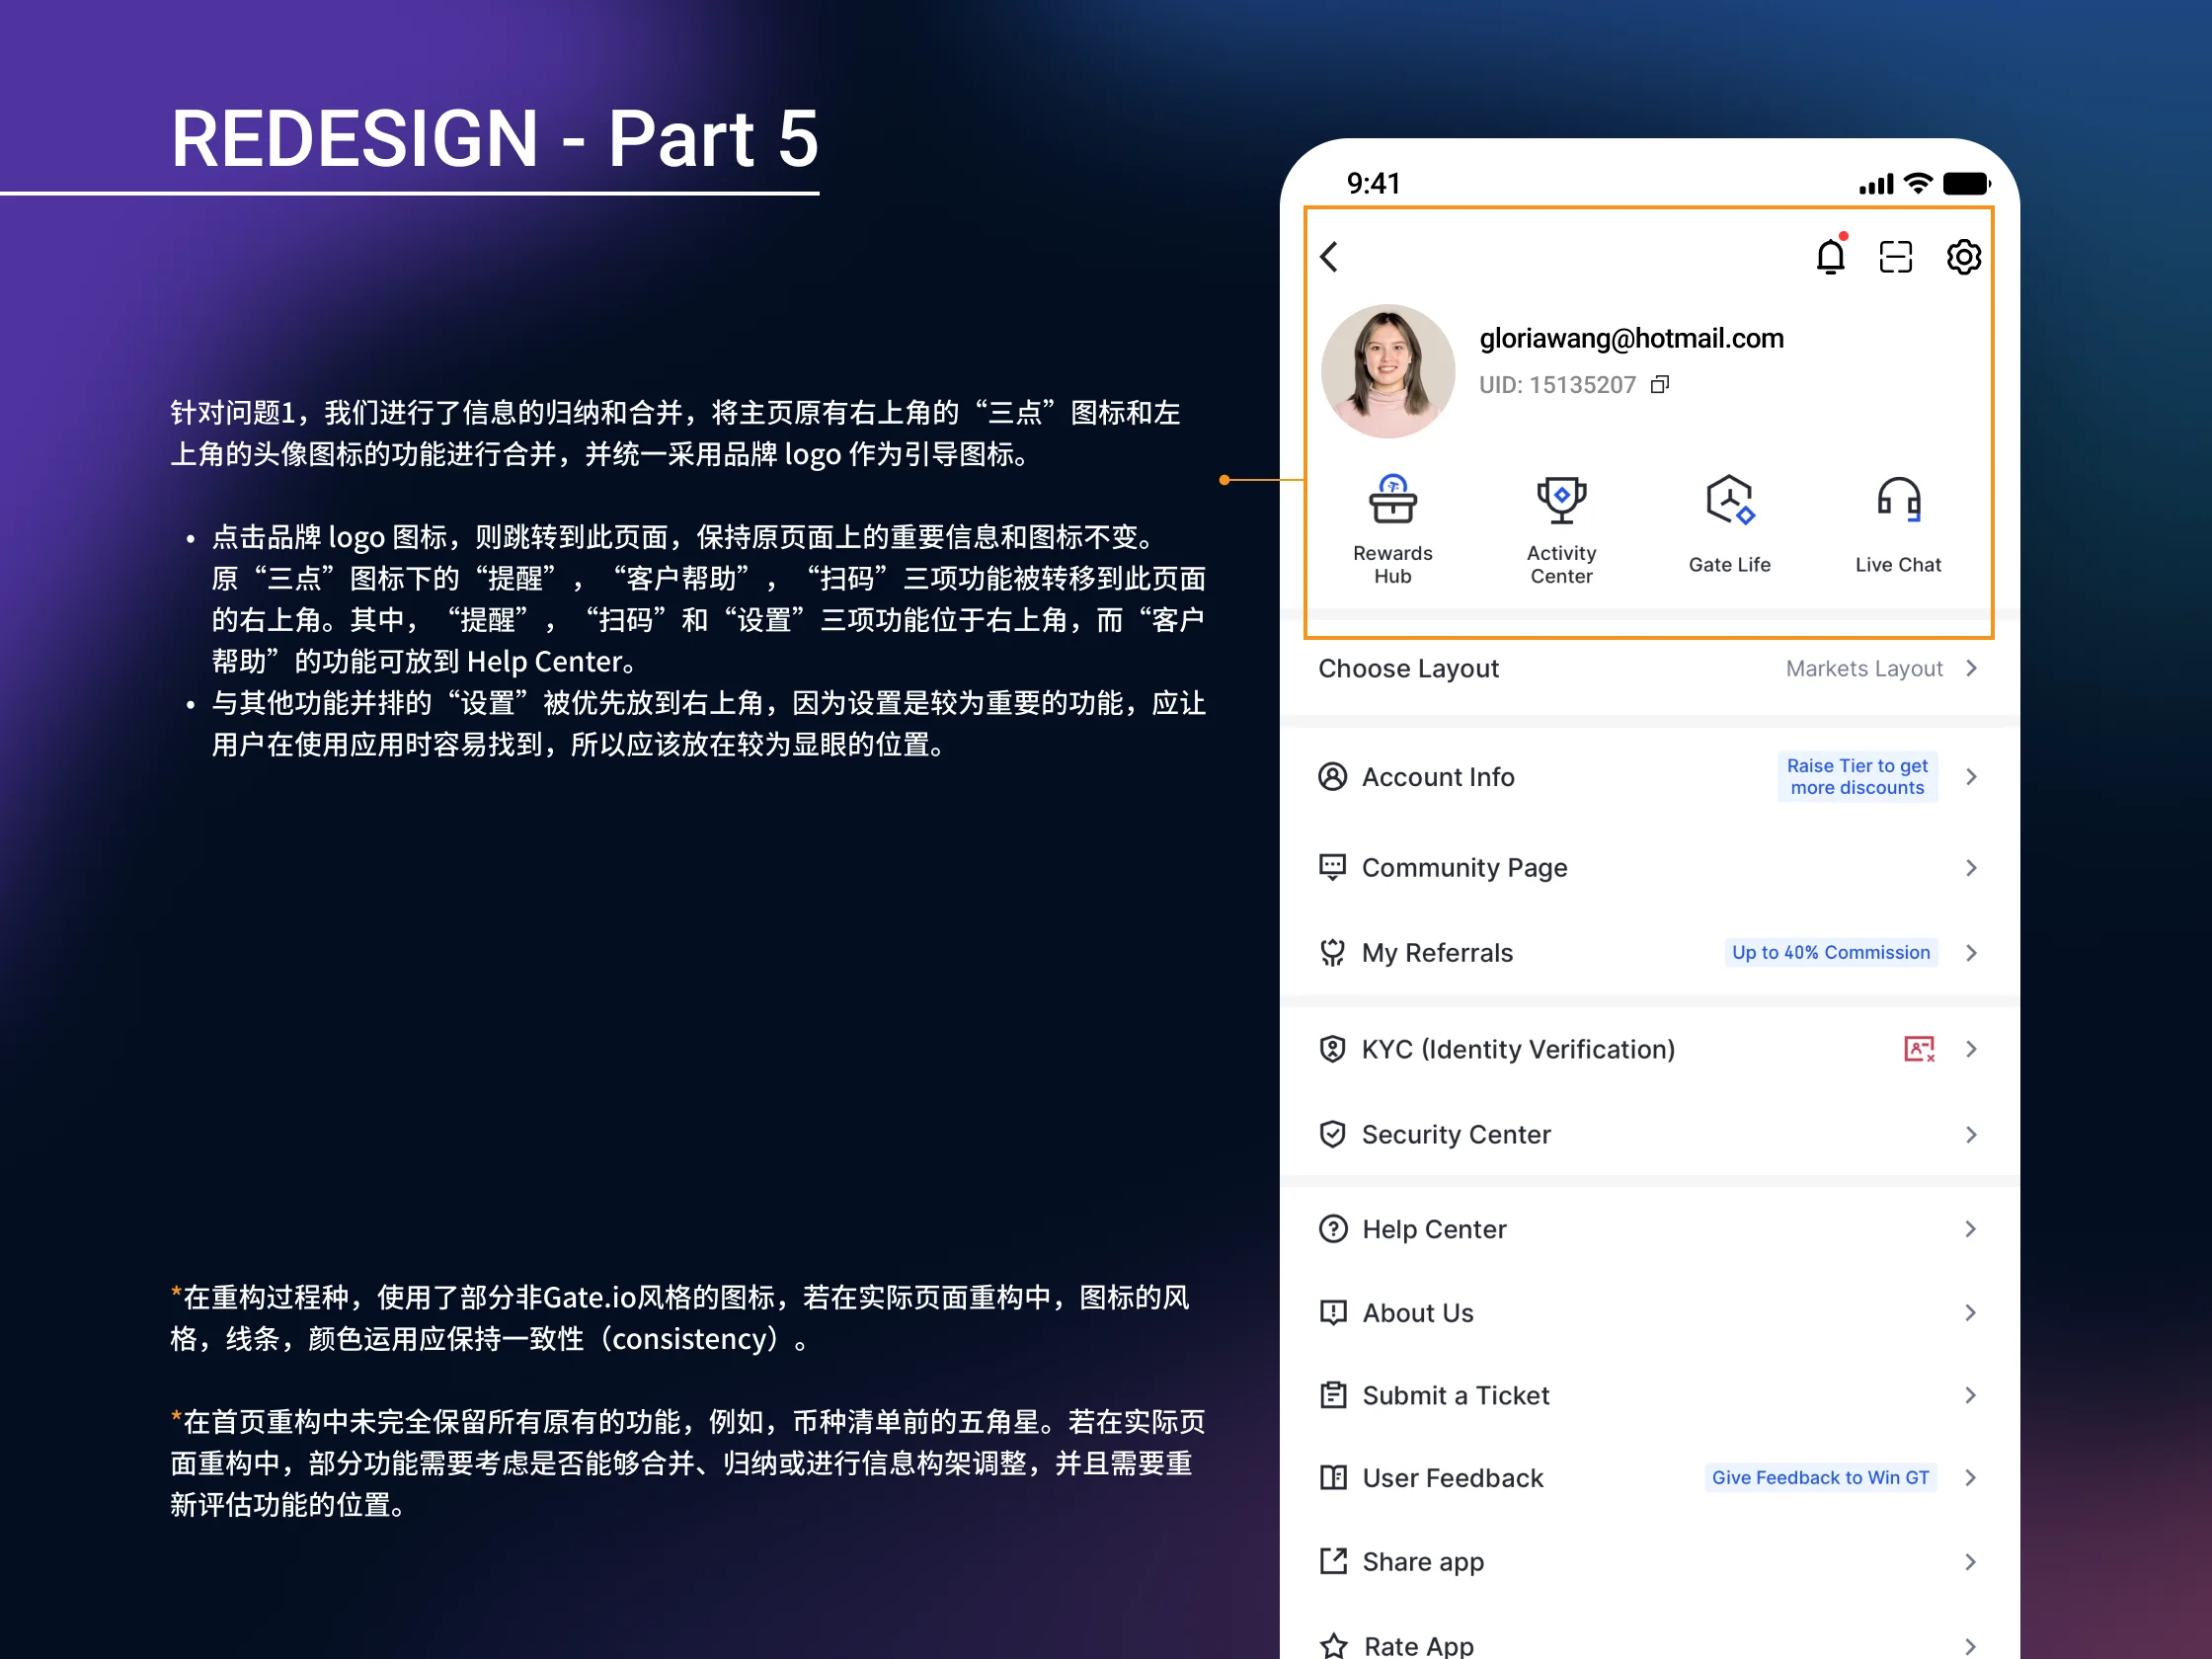Expand the Security Center chevron

pos(1972,1134)
